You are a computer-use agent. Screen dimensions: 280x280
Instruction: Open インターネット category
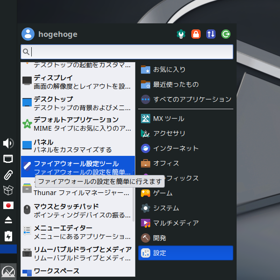(186, 148)
